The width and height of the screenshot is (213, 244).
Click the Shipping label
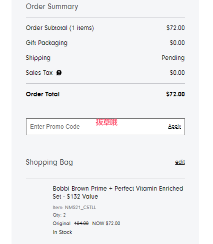[x=38, y=58]
